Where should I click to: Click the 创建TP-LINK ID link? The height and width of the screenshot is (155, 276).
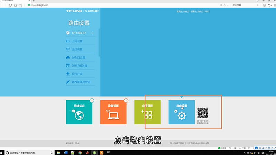coord(197,11)
